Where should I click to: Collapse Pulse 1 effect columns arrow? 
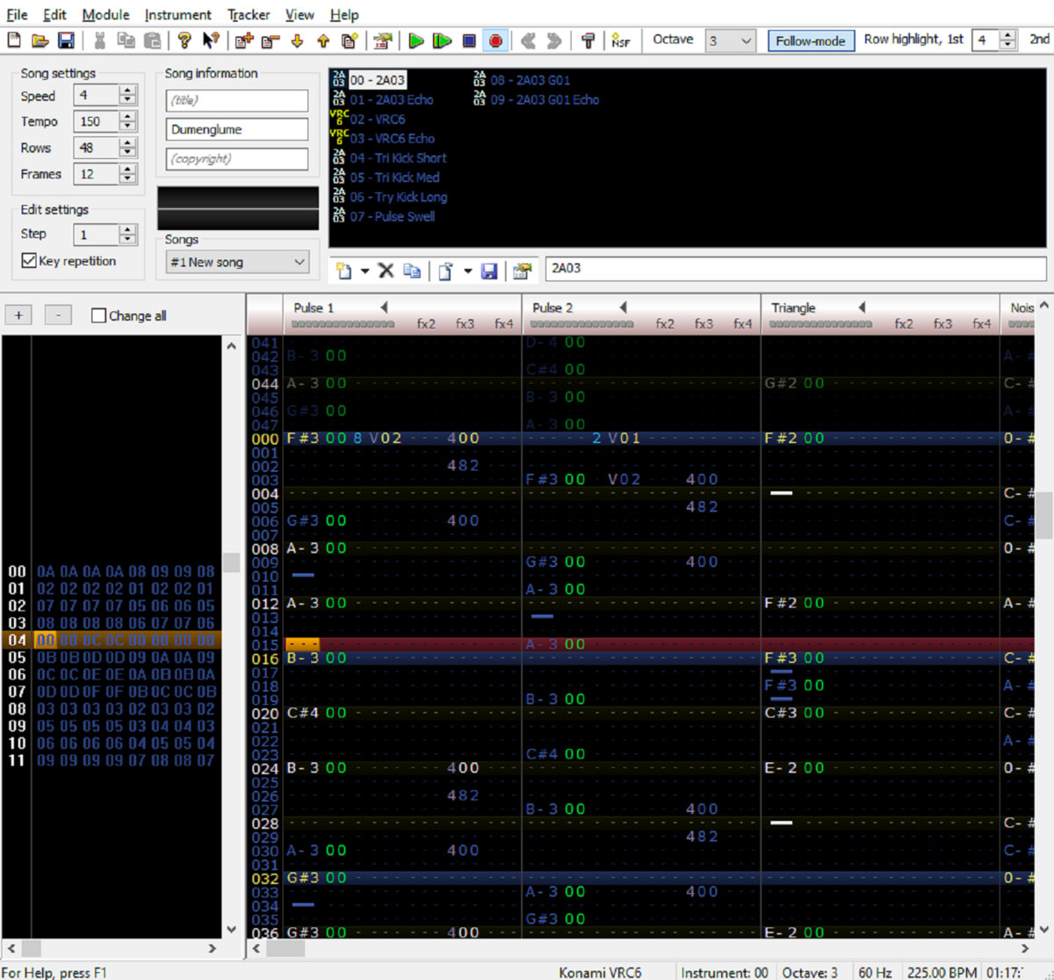(384, 308)
